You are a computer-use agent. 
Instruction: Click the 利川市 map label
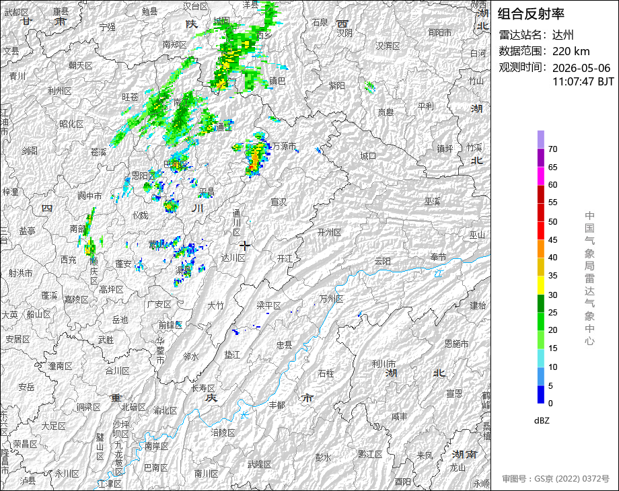384,363
